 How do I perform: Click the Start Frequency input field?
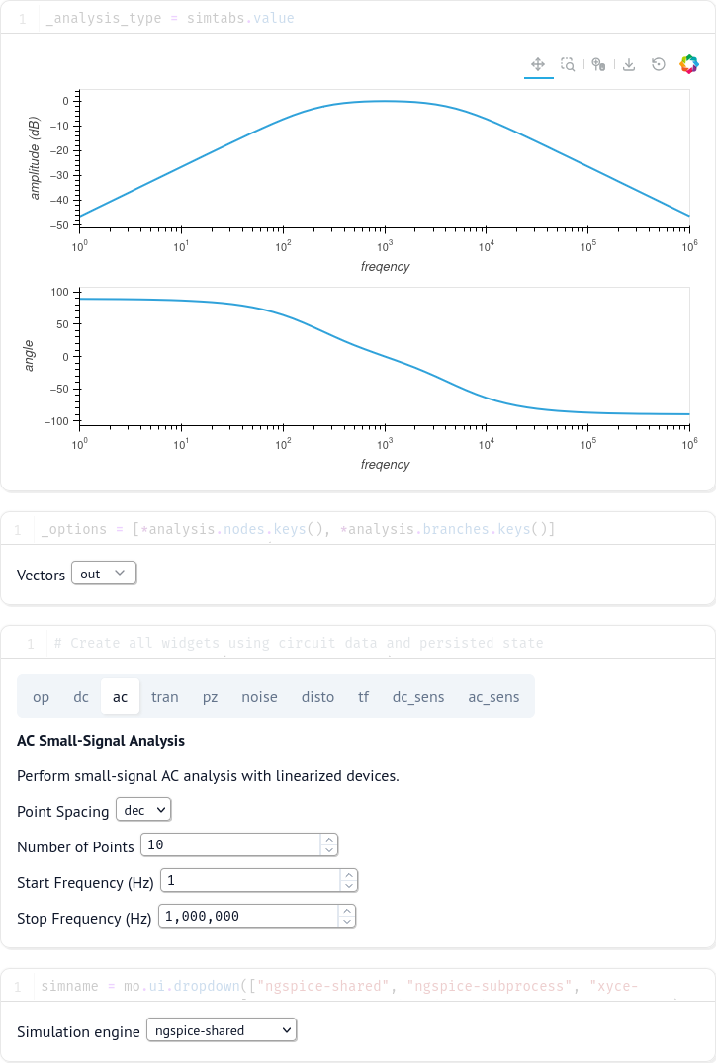pyautogui.click(x=249, y=881)
